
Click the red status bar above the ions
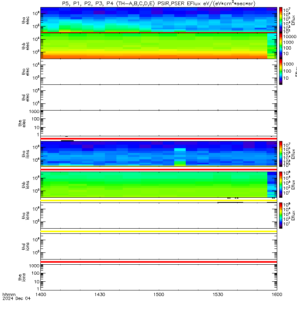[159, 262]
